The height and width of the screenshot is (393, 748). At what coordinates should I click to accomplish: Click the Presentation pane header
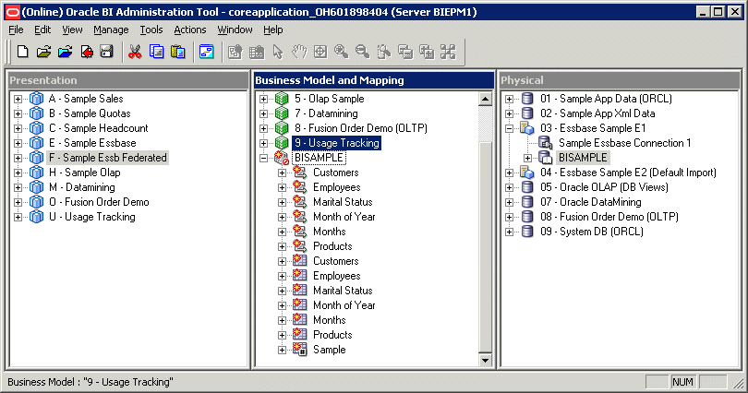tap(128, 80)
